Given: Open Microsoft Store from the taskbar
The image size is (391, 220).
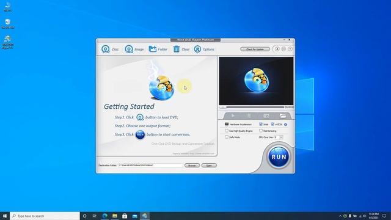Looking at the screenshot, I should pos(125,216).
